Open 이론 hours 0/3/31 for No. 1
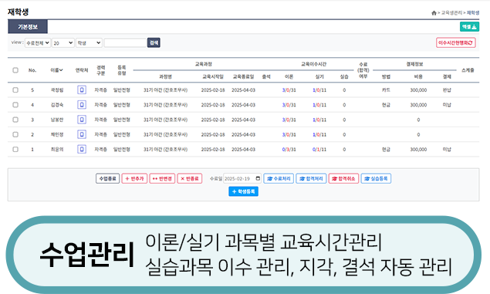490x294 pixels. (289, 150)
